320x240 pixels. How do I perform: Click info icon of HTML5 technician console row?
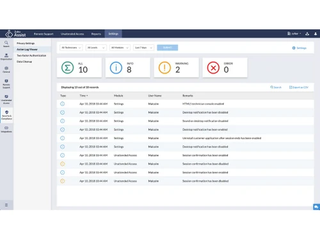[x=62, y=104]
